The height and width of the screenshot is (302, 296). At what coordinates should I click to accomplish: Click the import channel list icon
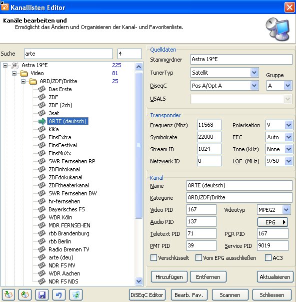click(8, 294)
